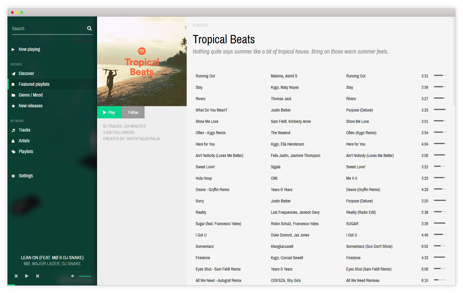Select the 'Rivers' track title
Screen dimensions: 463x293
pos(200,99)
